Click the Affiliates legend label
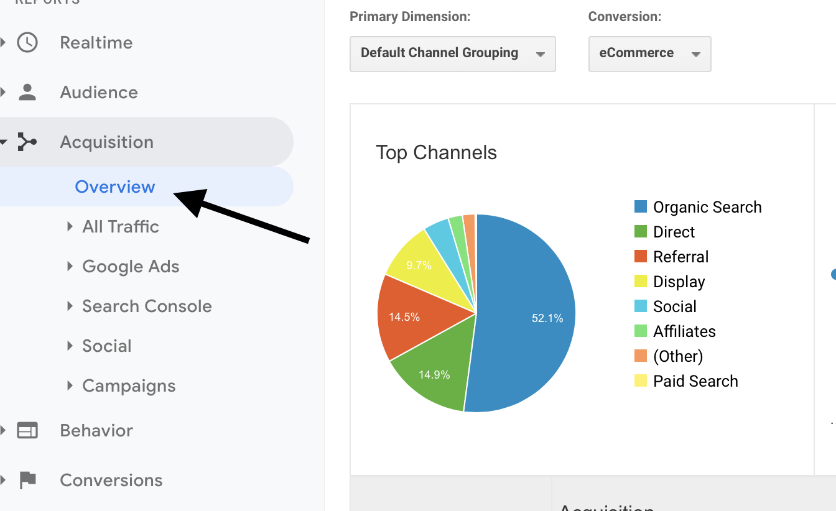This screenshot has height=511, width=836. [x=684, y=331]
